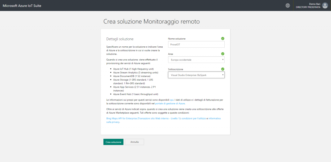
Task: Click green checkmark next to Nome soluzione
Action: click(x=223, y=39)
